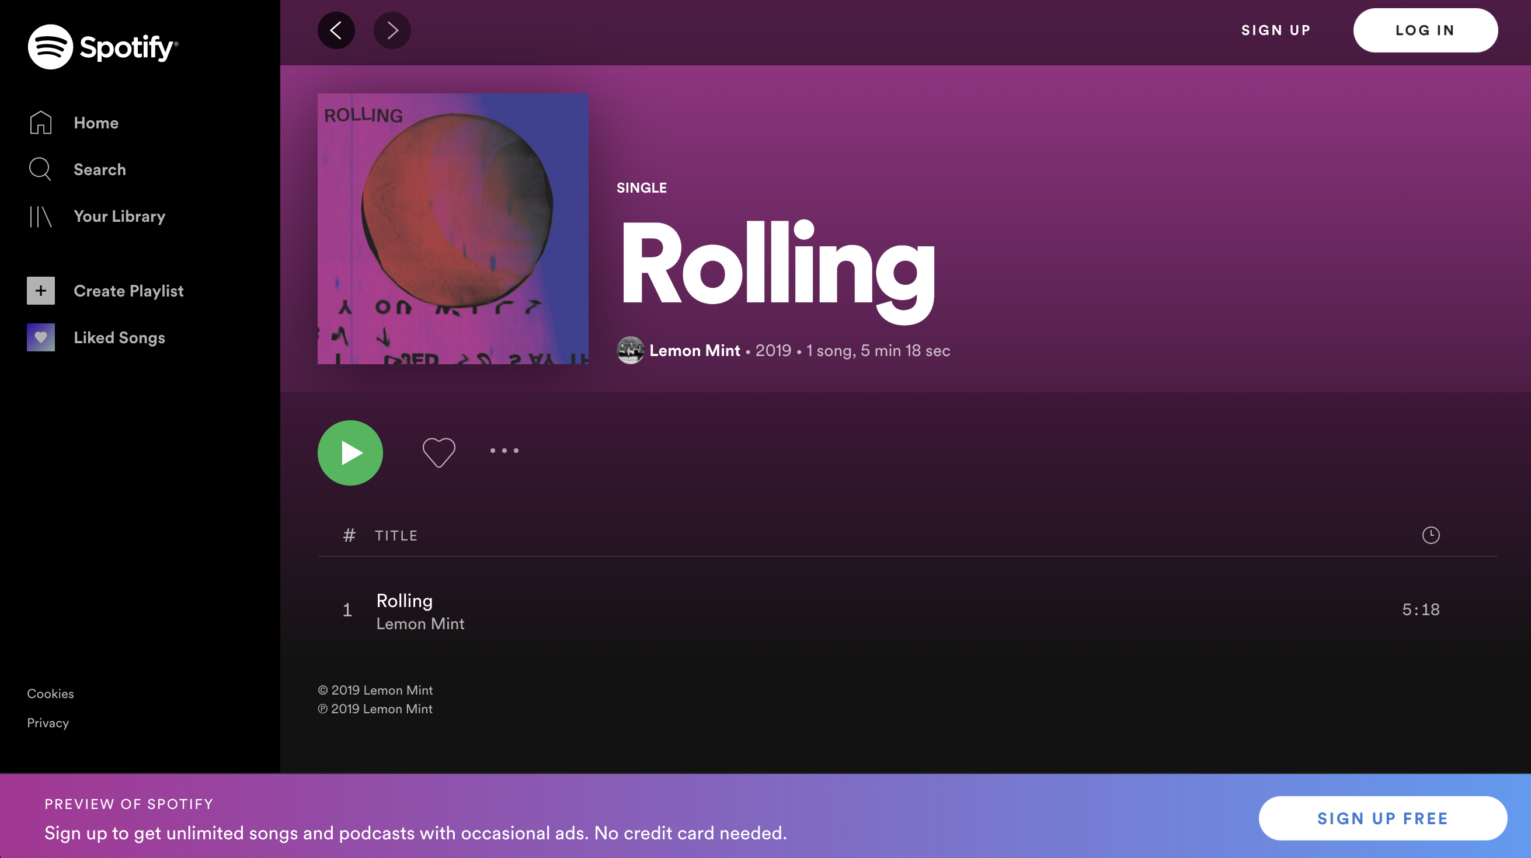The height and width of the screenshot is (858, 1531).
Task: Play the Rolling single
Action: [x=350, y=453]
